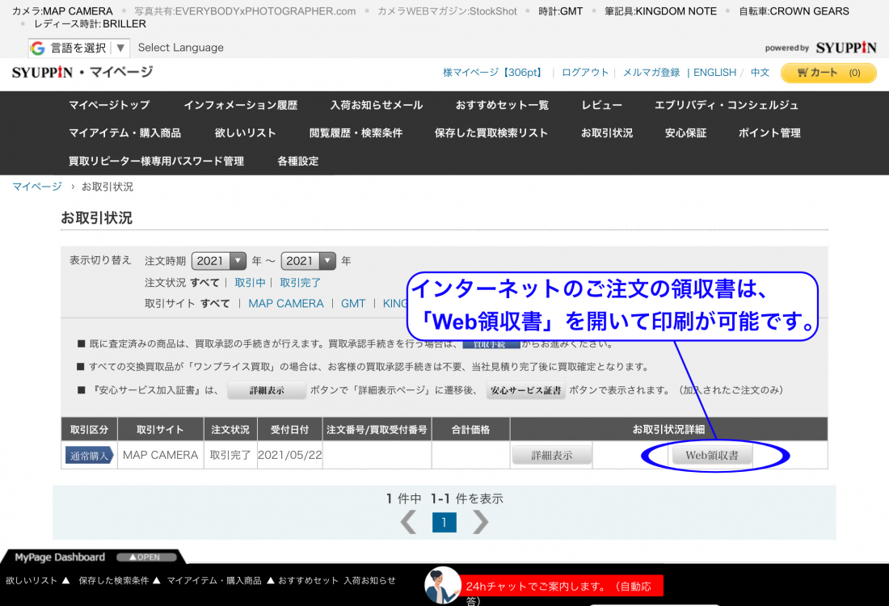The image size is (889, 606).
Task: Click date 2021/05/22 in order row
Action: coord(289,455)
